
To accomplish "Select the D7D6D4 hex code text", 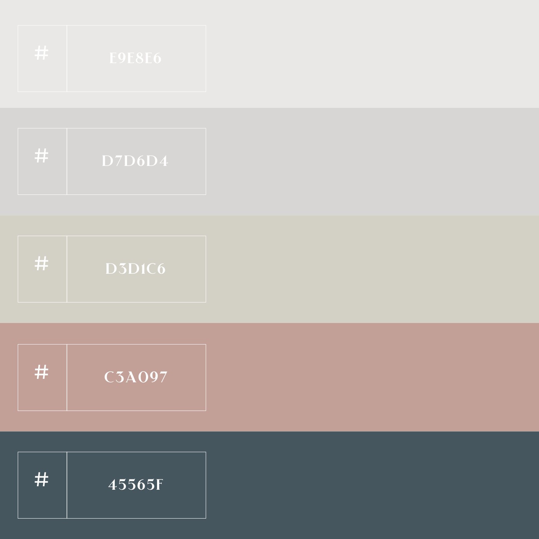I will 135,161.
